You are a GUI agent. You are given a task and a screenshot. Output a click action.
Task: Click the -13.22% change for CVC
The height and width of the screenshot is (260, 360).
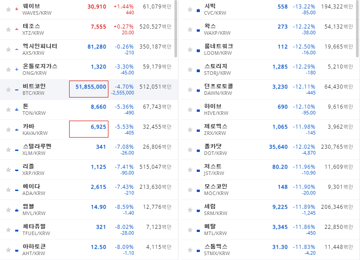[304, 7]
